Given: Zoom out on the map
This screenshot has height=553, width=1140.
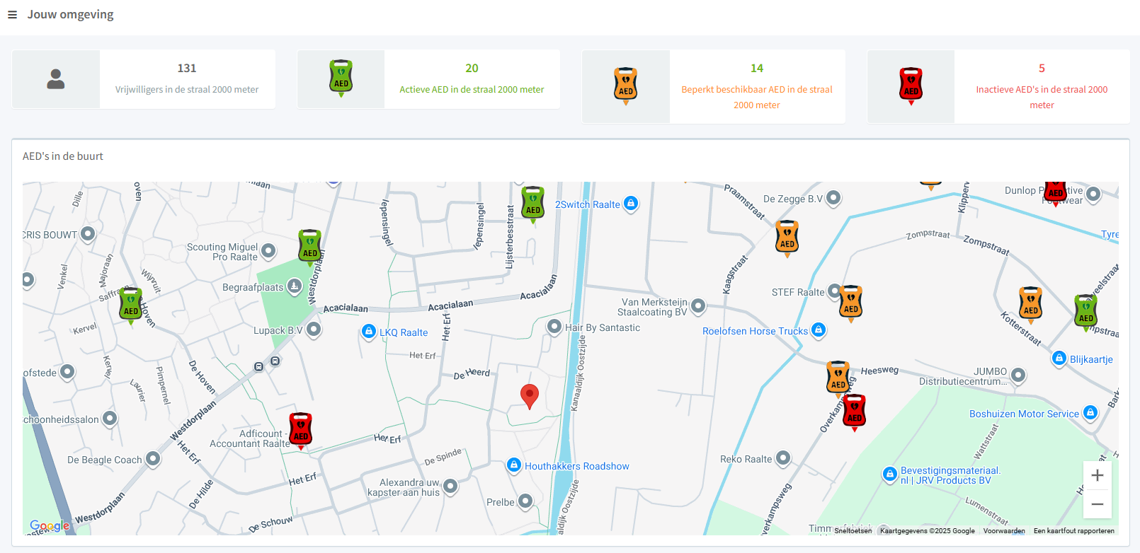Looking at the screenshot, I should pyautogui.click(x=1097, y=504).
